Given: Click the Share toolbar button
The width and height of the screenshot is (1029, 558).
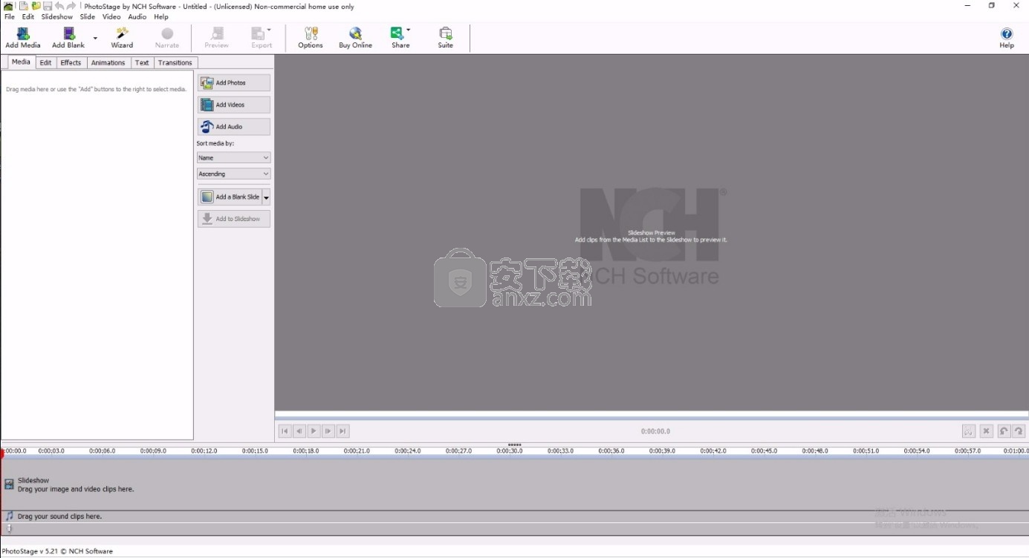Looking at the screenshot, I should [x=400, y=38].
